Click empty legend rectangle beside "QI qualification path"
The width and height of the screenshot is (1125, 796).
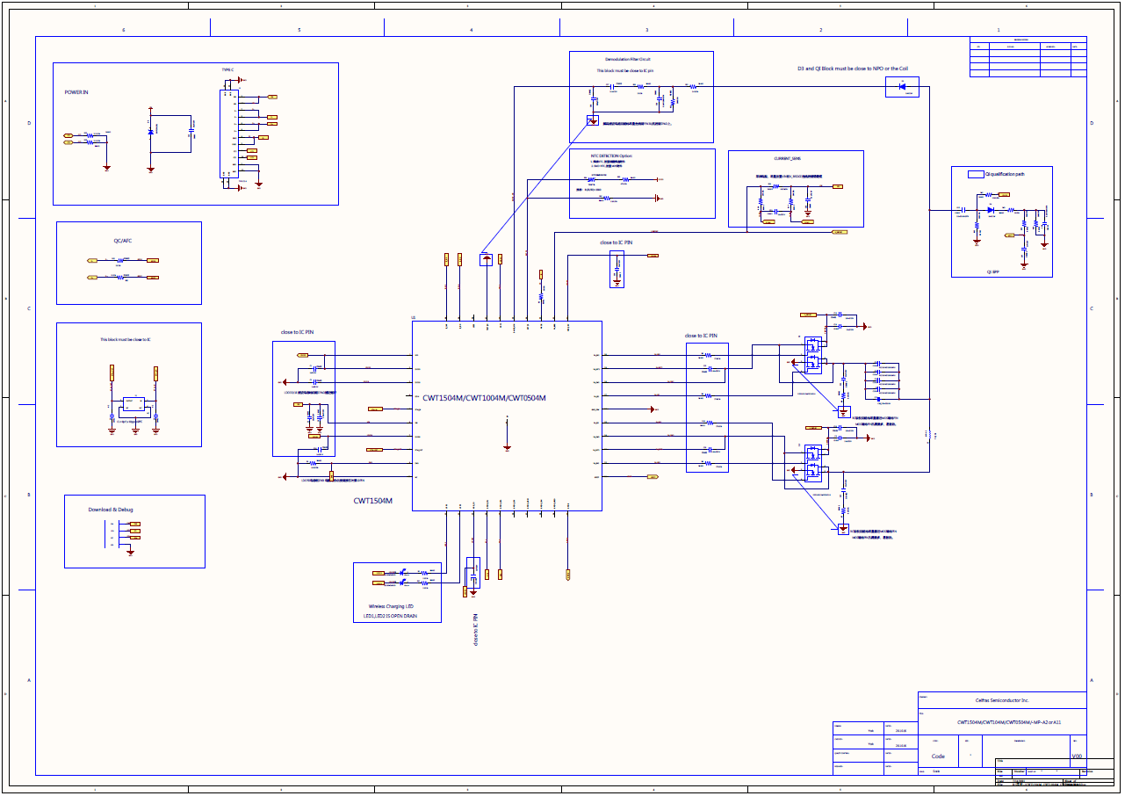tap(976, 174)
